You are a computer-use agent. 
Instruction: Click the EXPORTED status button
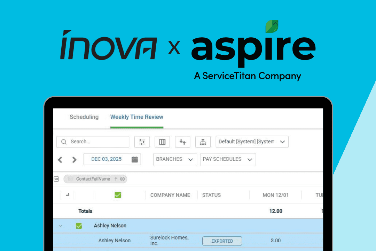[222, 241]
